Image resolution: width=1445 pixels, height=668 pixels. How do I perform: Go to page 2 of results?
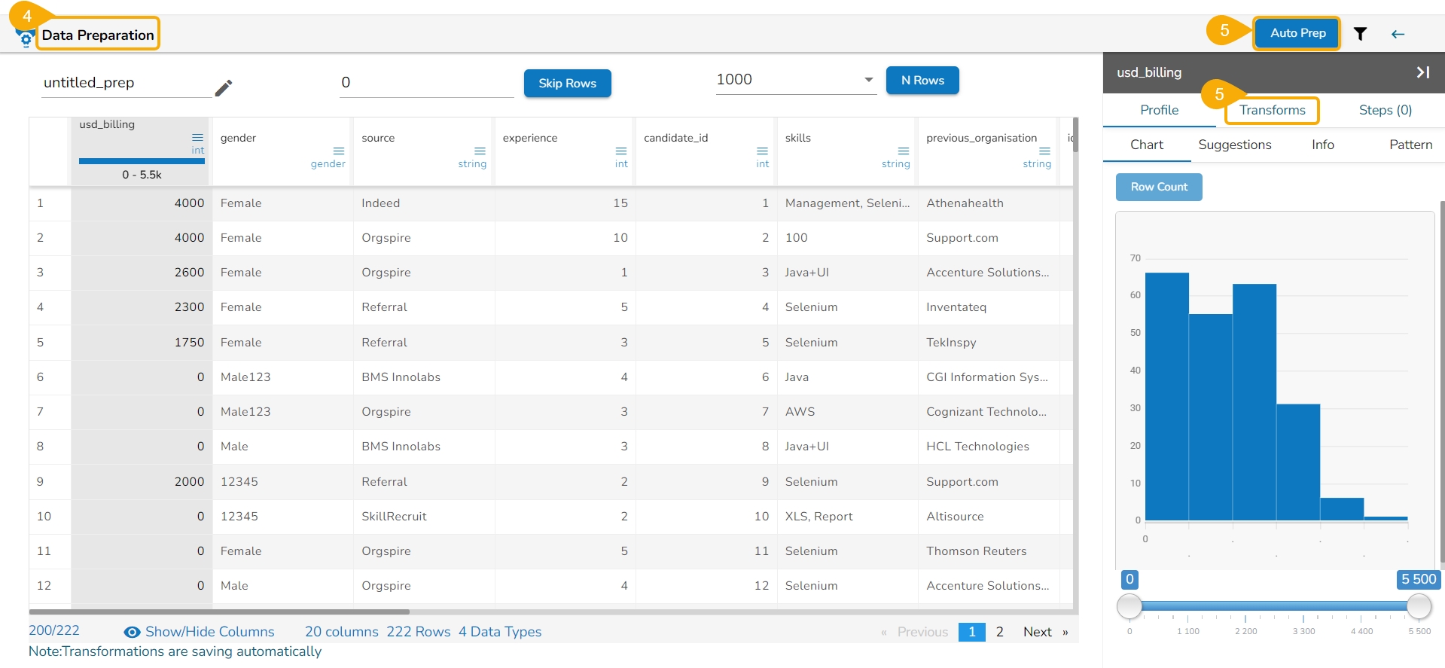tap(999, 632)
